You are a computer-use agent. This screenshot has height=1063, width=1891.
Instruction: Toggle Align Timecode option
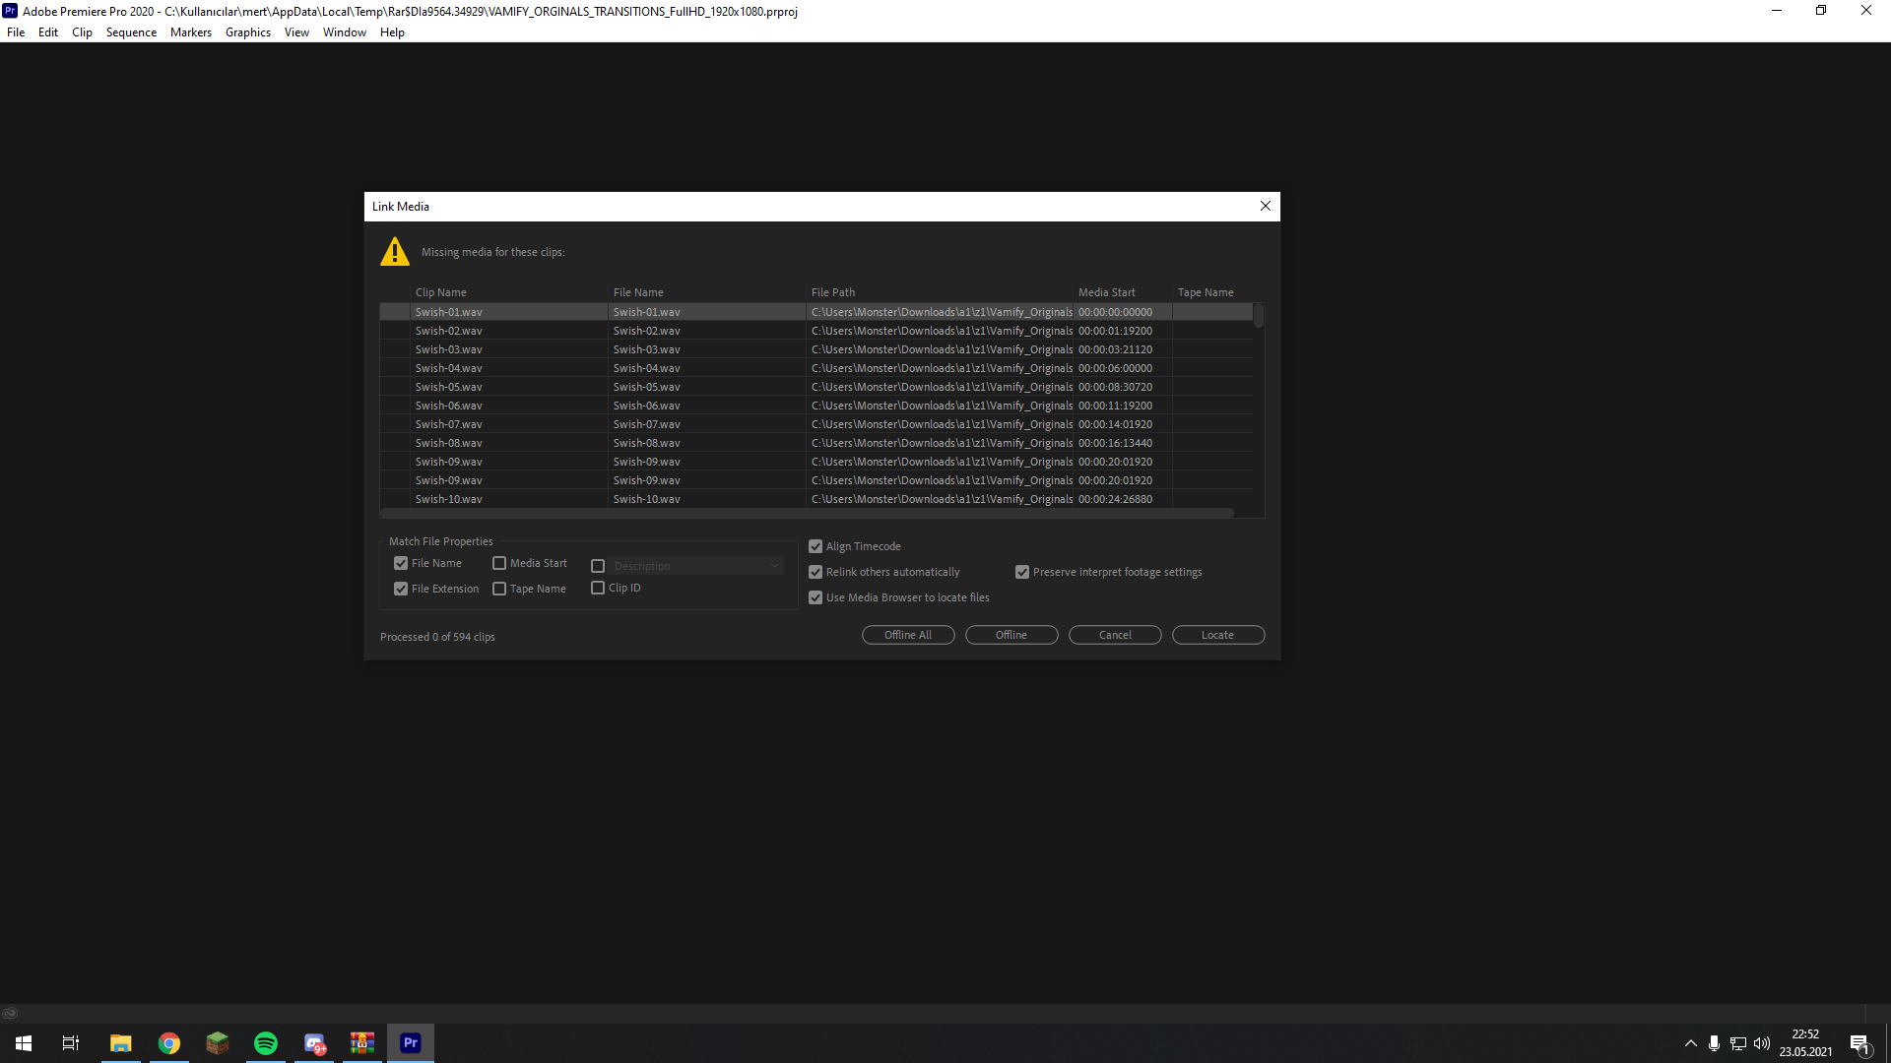[x=815, y=546]
